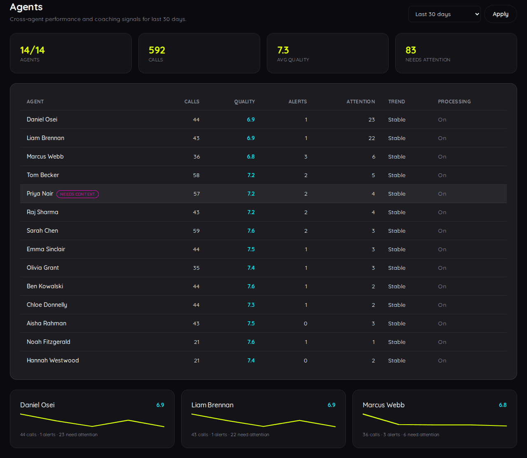527x458 pixels.
Task: Click the 7.3 AVG QUALITY card
Action: click(x=328, y=53)
